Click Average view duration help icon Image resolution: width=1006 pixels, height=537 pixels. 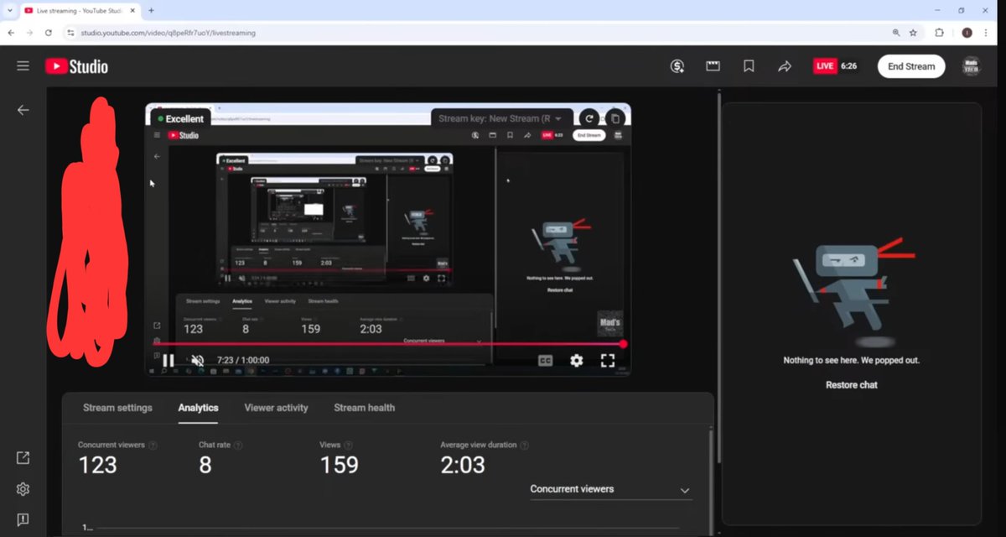524,446
